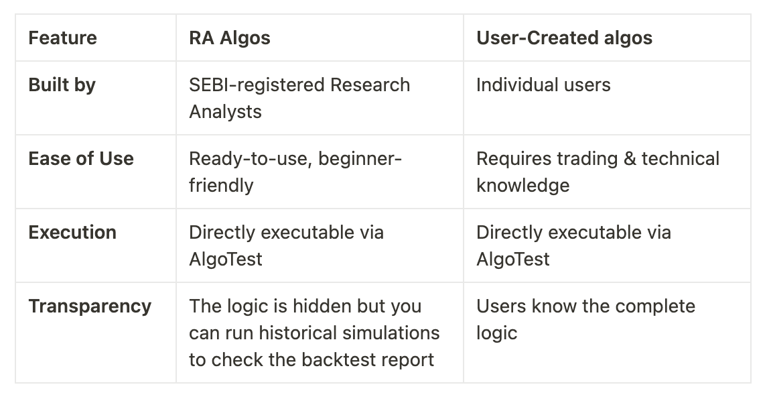Click the Transparency row label
The image size is (769, 401).
tap(90, 306)
